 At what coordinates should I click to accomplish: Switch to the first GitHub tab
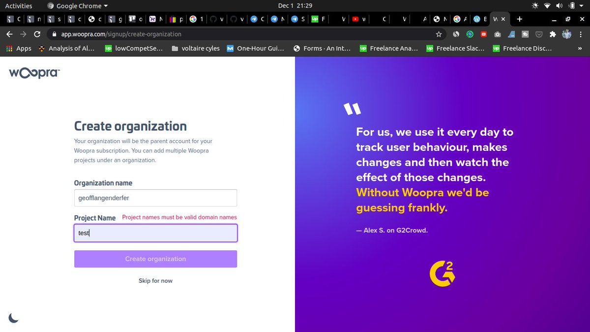point(216,19)
